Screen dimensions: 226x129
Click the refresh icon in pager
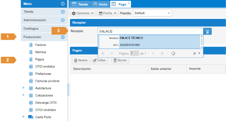tap(173, 53)
